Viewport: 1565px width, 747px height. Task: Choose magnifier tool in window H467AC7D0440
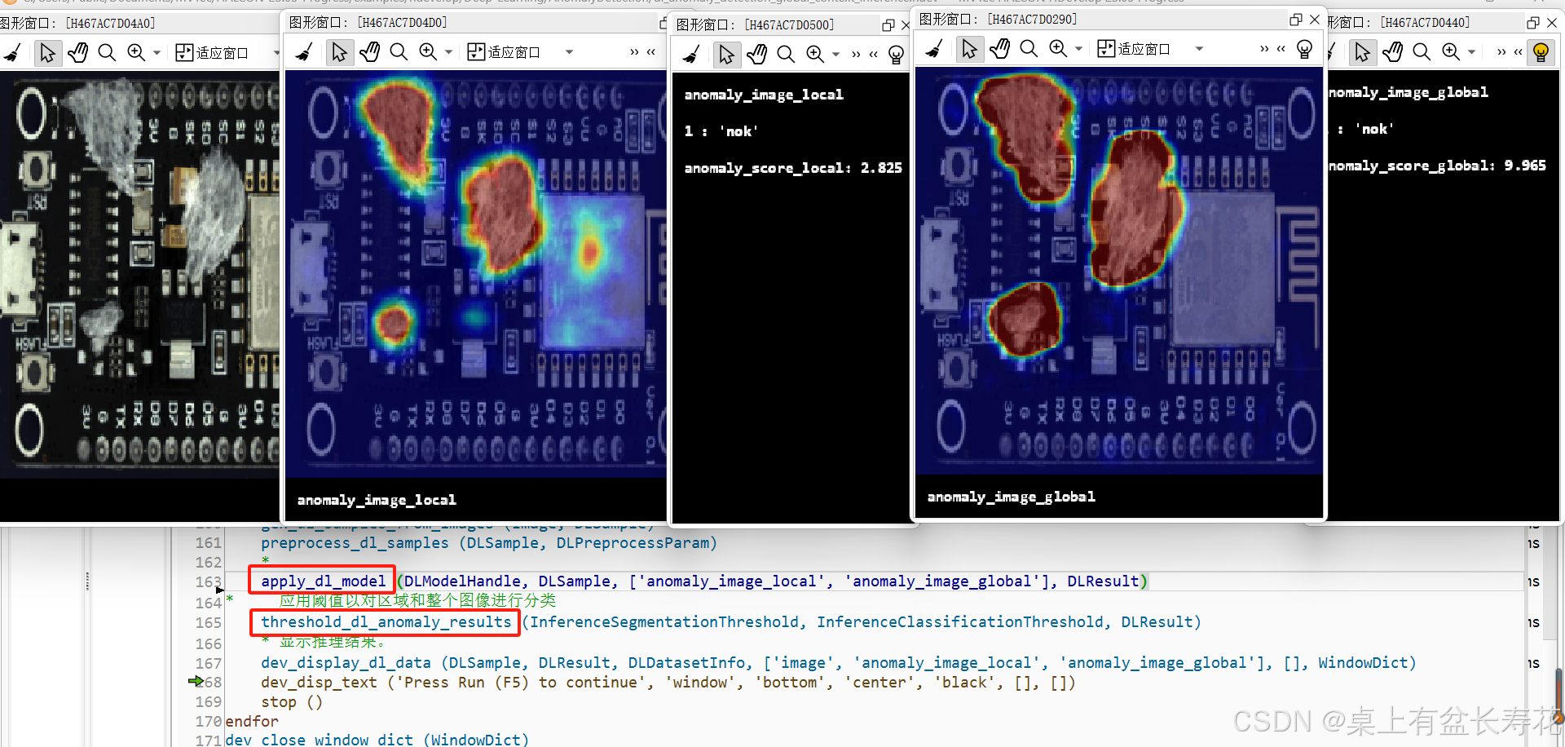coord(1422,52)
